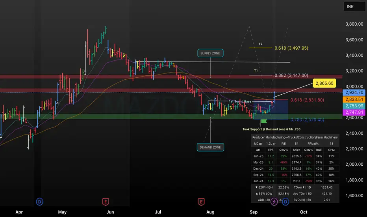This screenshot has height=217, width=367.
Task: Click the ROE column header
Action: coord(319,150)
